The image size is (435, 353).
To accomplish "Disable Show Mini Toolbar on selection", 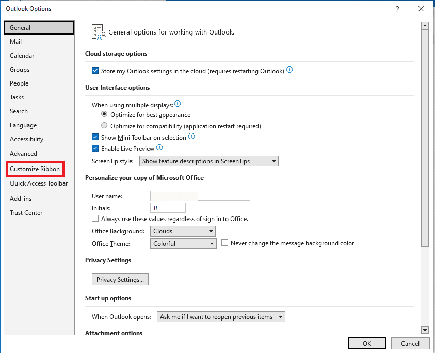I will [x=95, y=138].
